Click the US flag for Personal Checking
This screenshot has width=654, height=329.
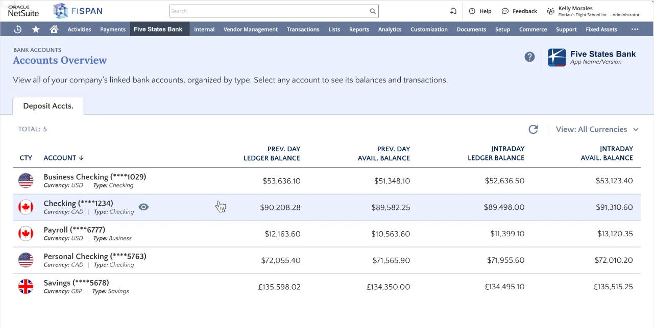coord(26,260)
